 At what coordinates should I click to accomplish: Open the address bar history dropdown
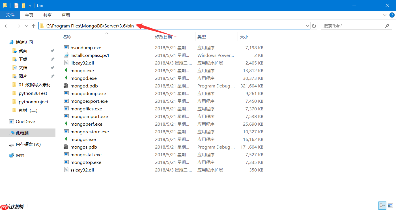click(307, 26)
